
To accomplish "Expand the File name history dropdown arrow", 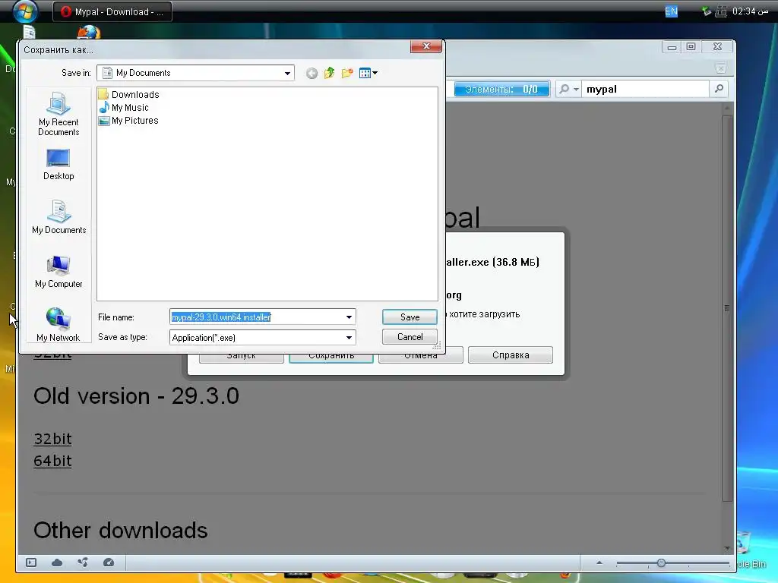I will (349, 317).
